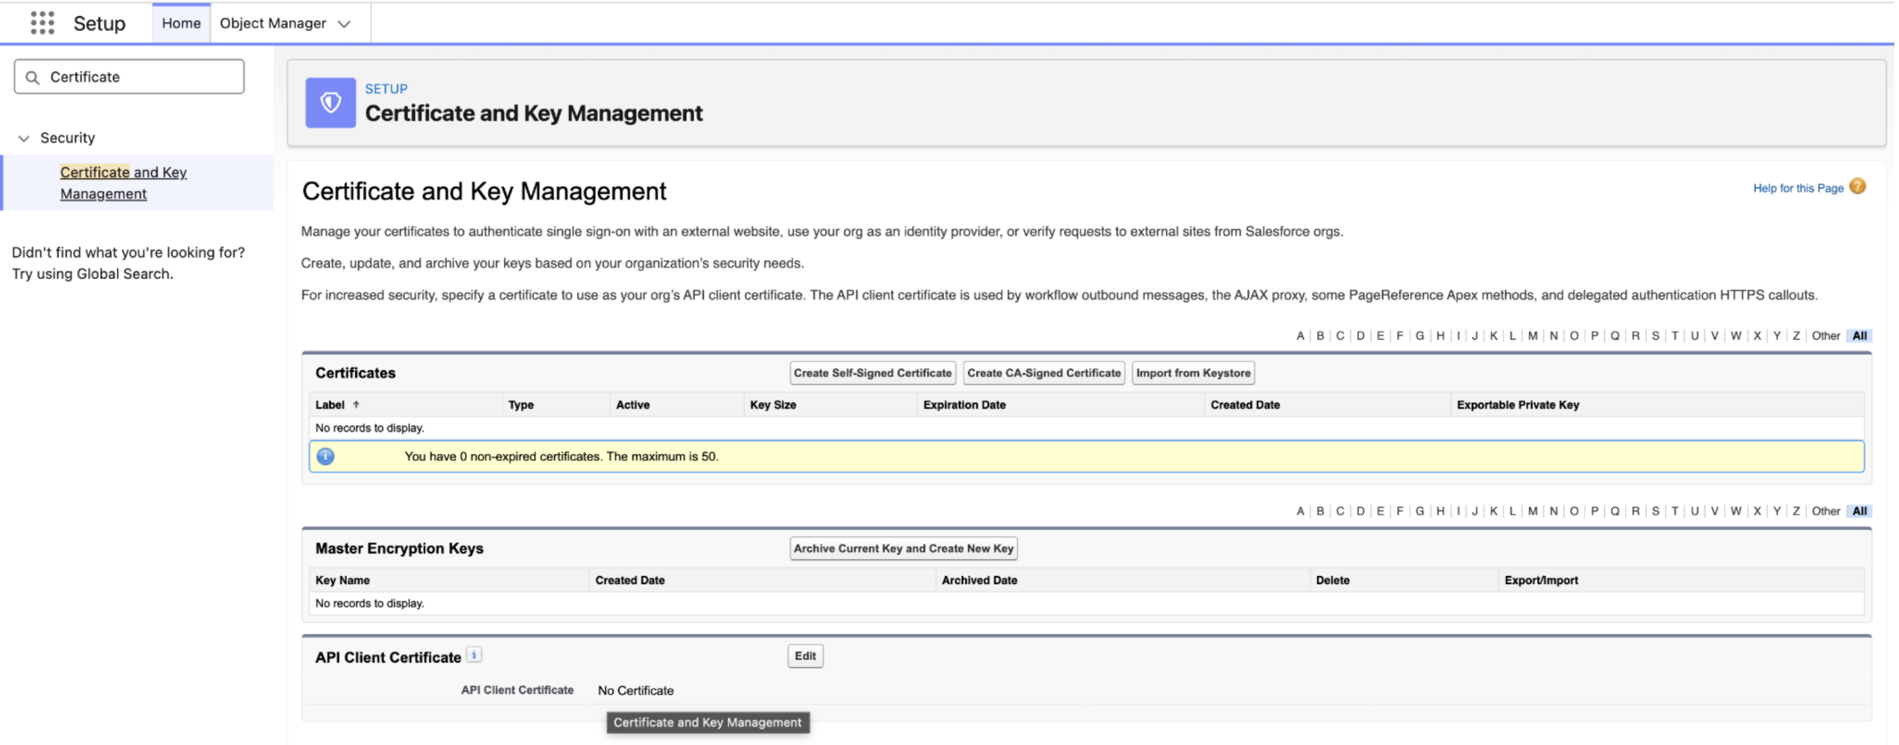Click the Exportable Private Key column header
1899x745 pixels.
point(1517,404)
